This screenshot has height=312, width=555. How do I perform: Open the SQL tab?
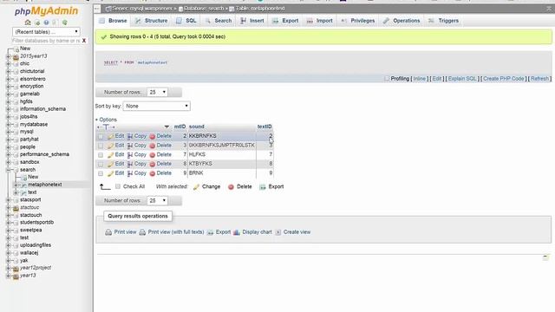tap(186, 21)
